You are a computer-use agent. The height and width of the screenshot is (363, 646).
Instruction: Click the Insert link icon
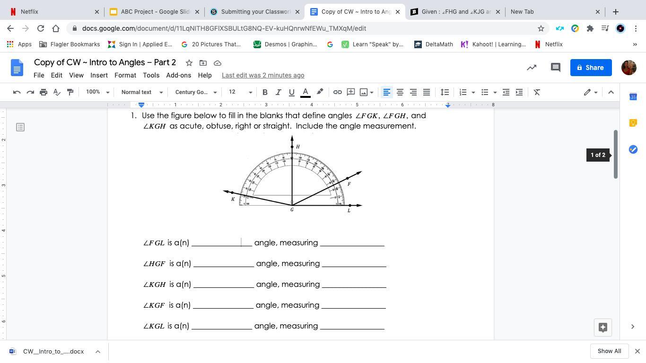tap(337, 92)
